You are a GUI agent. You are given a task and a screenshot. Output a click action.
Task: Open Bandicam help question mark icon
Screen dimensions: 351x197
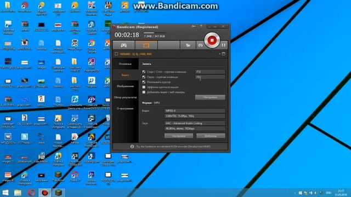click(201, 26)
